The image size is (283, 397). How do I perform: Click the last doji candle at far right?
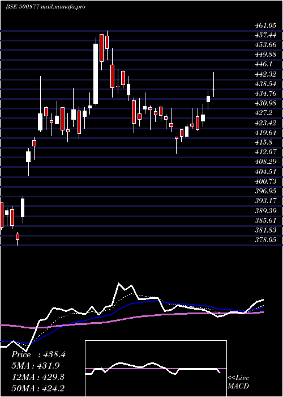pos(213,90)
